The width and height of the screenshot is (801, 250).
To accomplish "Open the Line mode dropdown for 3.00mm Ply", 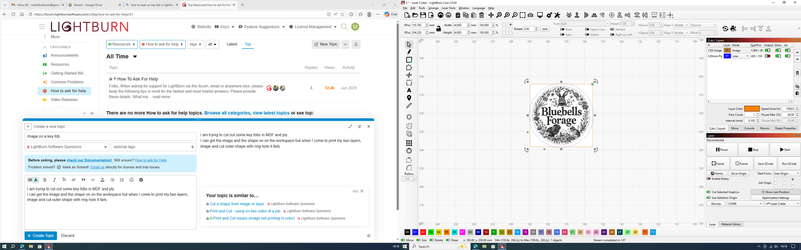I will click(741, 56).
